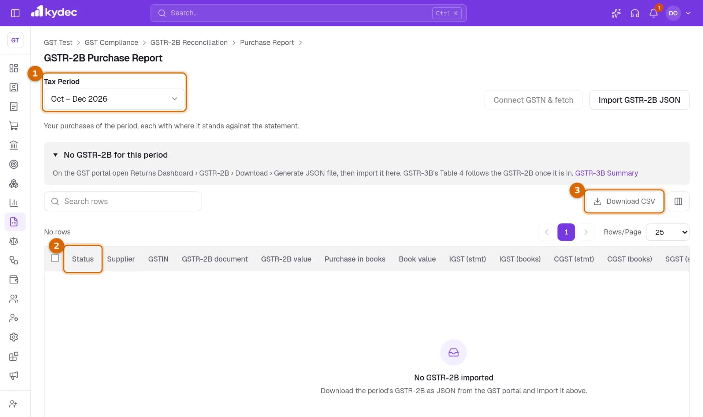Open contacts icon in sidebar
The image size is (703, 417).
[x=14, y=87]
